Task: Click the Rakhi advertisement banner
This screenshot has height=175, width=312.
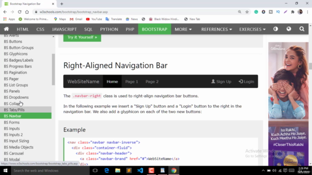Action: pyautogui.click(x=288, y=104)
